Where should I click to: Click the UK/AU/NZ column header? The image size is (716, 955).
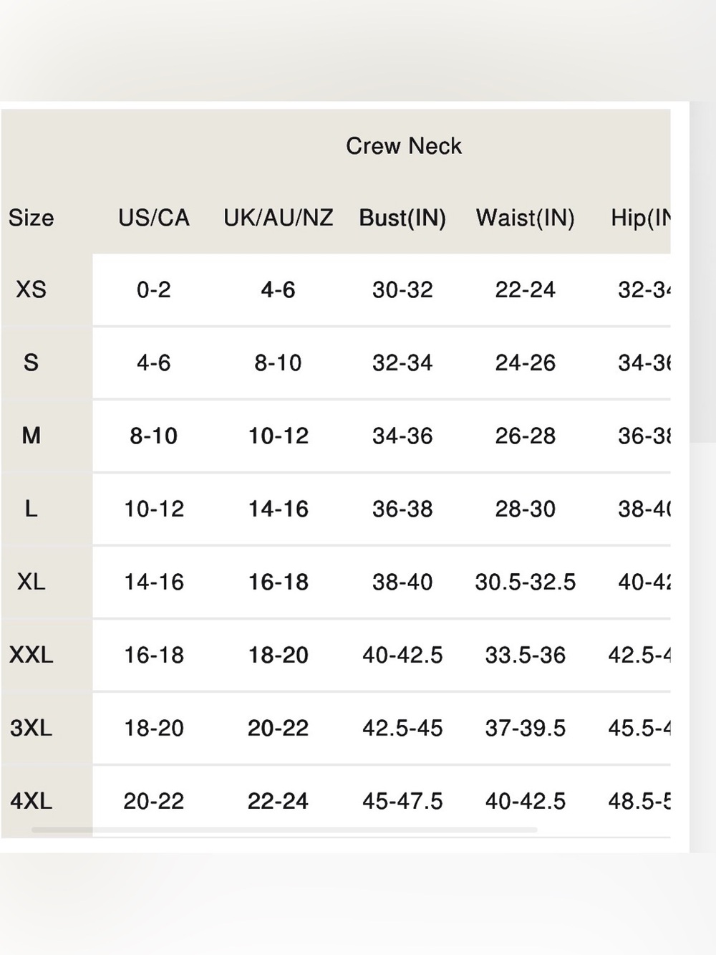click(x=278, y=218)
